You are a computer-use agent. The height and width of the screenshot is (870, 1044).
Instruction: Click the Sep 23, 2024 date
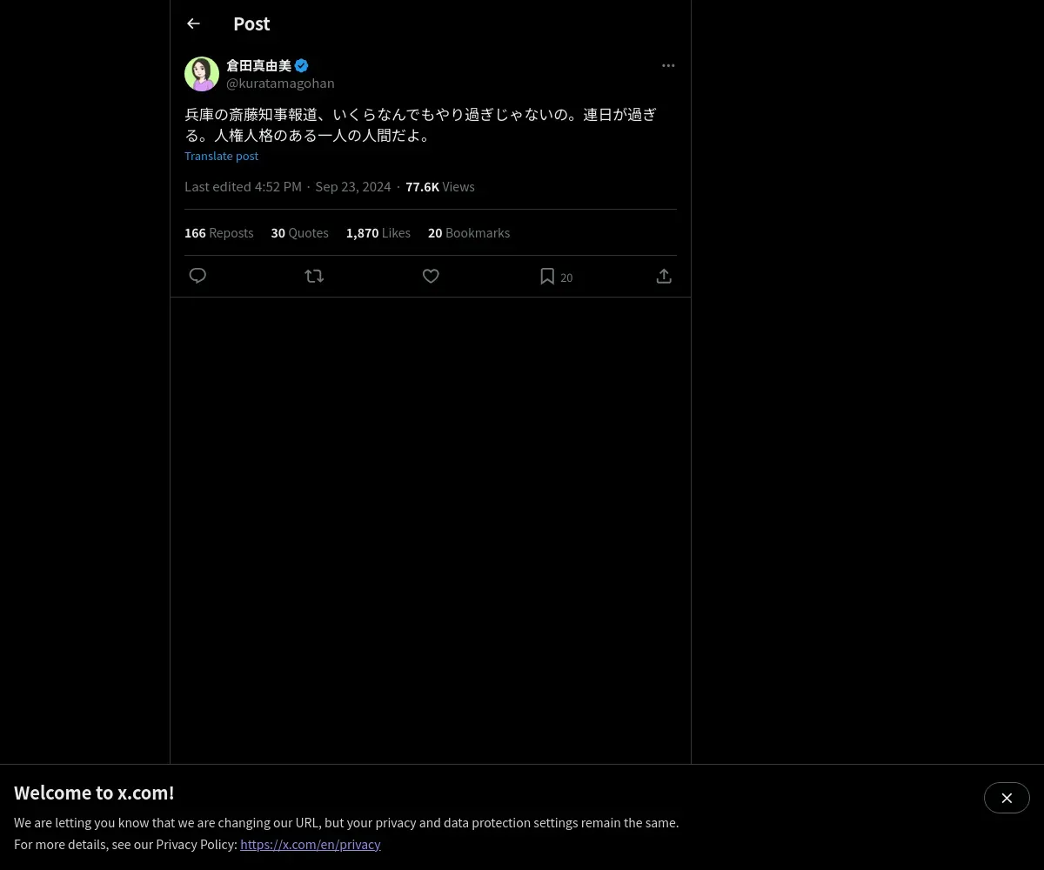tap(353, 186)
